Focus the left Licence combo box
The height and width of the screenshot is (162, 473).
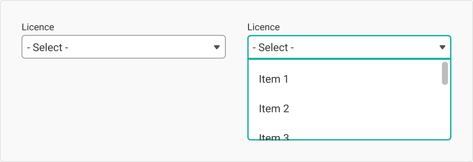click(x=123, y=47)
